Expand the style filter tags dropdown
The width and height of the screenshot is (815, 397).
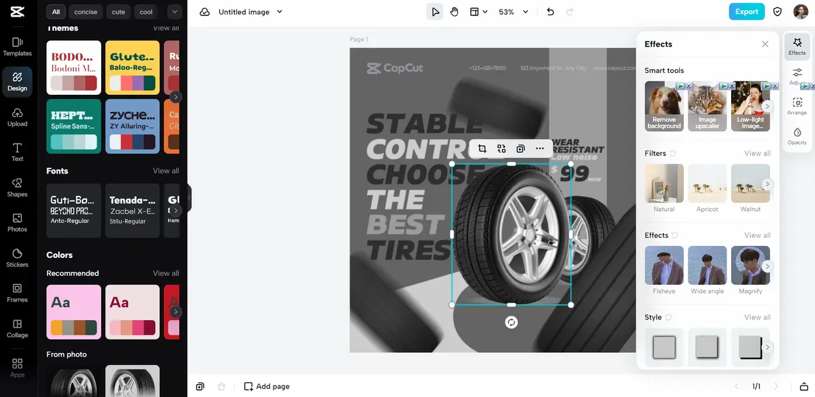(x=174, y=12)
